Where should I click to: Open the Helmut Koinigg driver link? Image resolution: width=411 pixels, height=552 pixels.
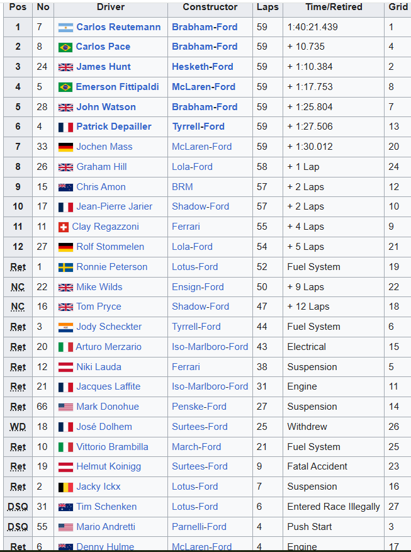[109, 466]
